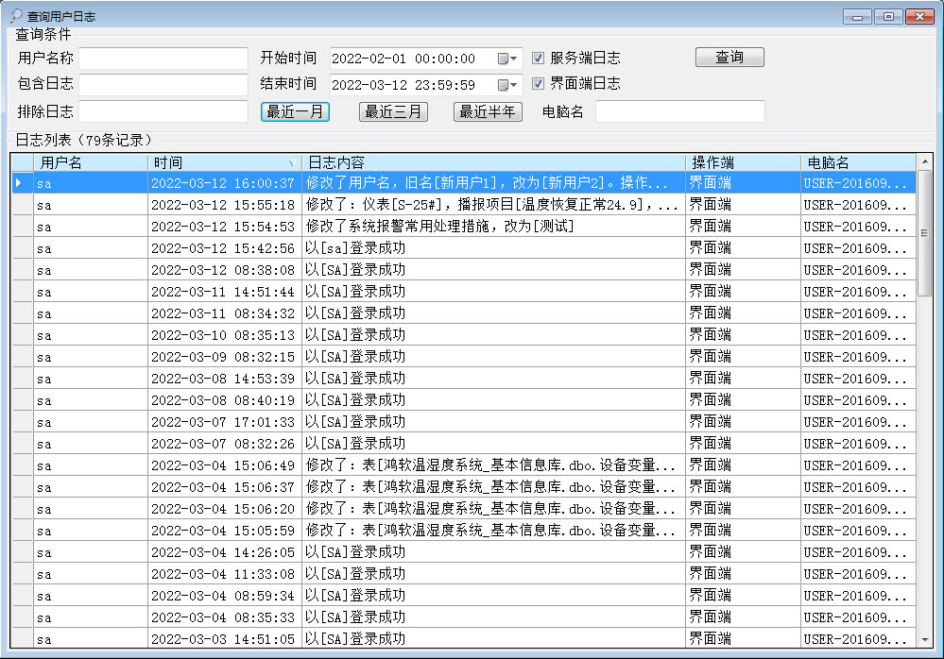Image resolution: width=944 pixels, height=659 pixels.
Task: Sort by the 用户名 column header
Action: click(91, 162)
